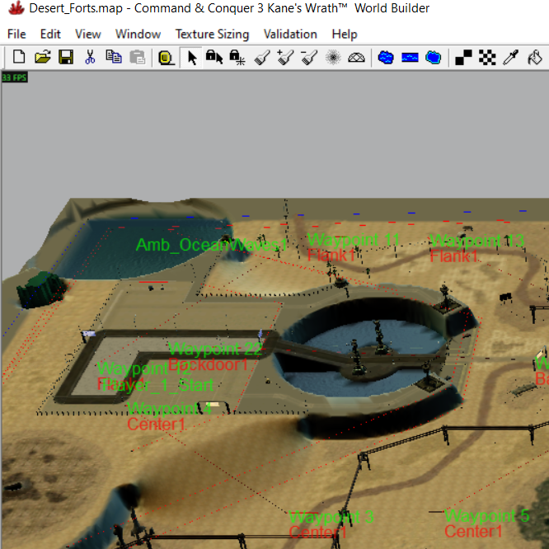Click the 33 FPS counter overlay
Screen dimensions: 549x549
14,77
